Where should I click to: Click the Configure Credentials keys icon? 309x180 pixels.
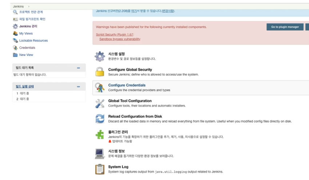click(x=100, y=88)
